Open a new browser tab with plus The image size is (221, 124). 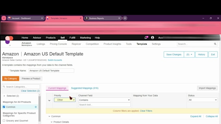pos(125,18)
